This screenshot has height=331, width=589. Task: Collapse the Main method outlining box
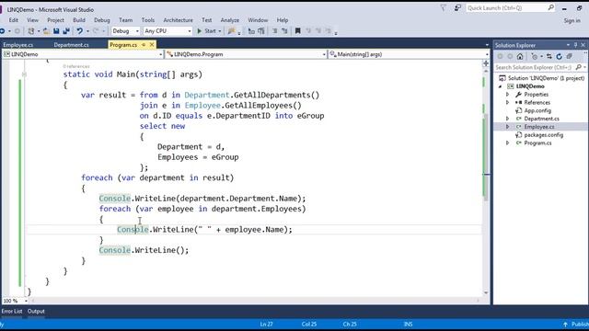(24, 74)
